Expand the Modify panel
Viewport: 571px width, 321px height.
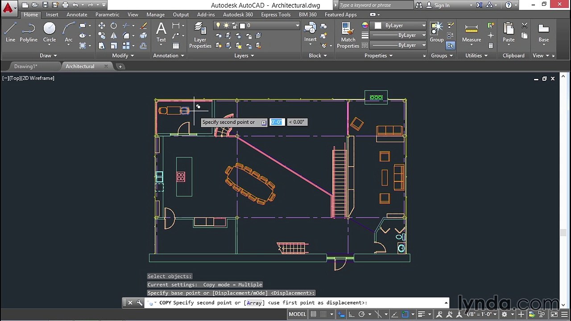[123, 56]
